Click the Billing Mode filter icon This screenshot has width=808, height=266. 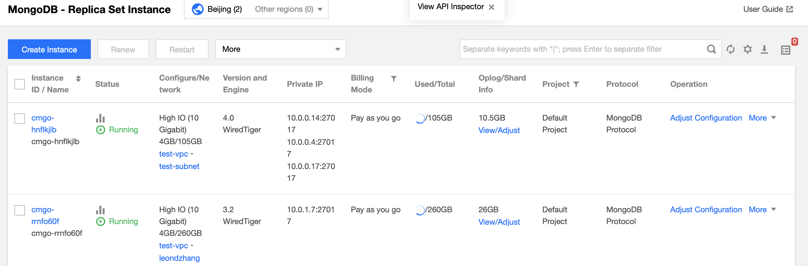394,79
